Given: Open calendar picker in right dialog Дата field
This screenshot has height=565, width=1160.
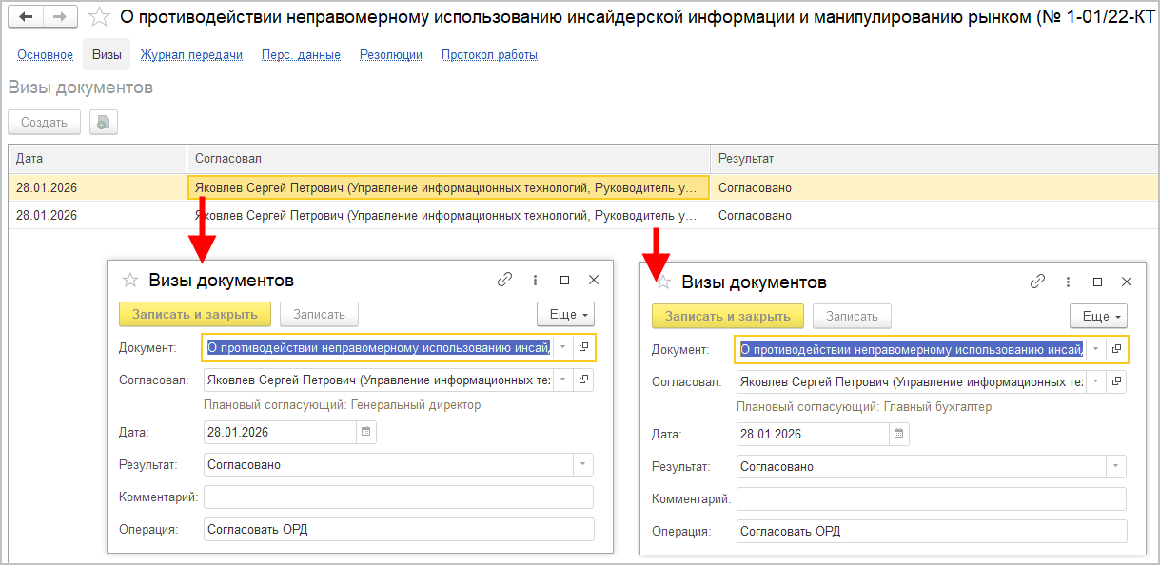Looking at the screenshot, I should click(898, 435).
